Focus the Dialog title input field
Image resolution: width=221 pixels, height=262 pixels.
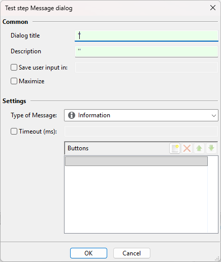click(146, 36)
